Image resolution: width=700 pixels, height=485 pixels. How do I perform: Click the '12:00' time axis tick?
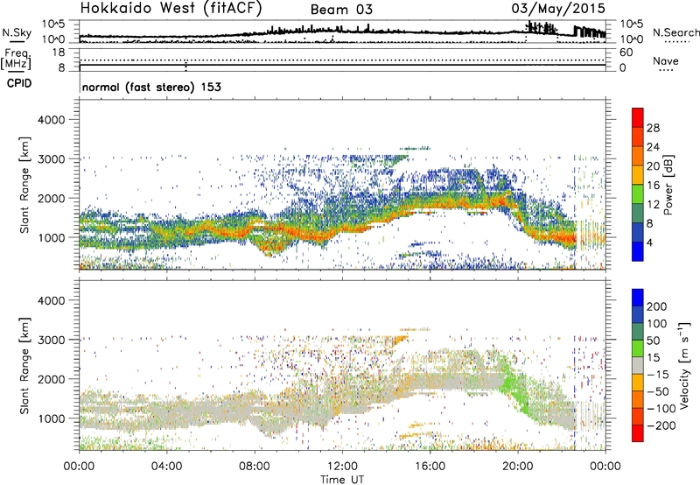pyautogui.click(x=342, y=467)
